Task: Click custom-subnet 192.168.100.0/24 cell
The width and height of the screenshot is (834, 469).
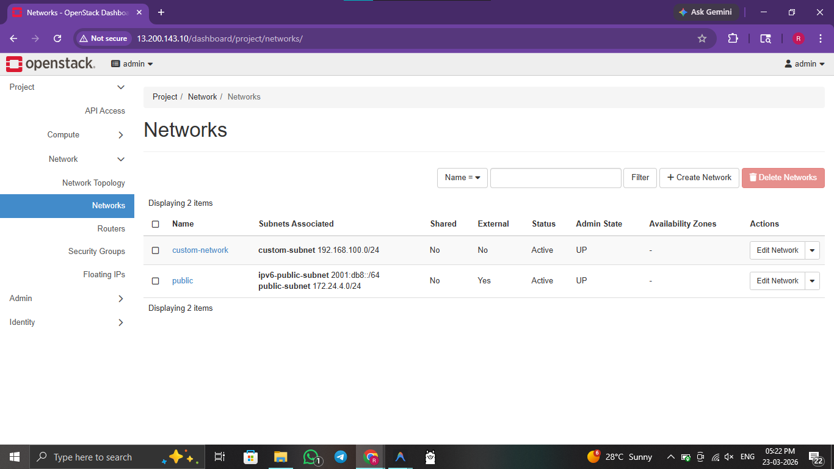Action: 319,250
